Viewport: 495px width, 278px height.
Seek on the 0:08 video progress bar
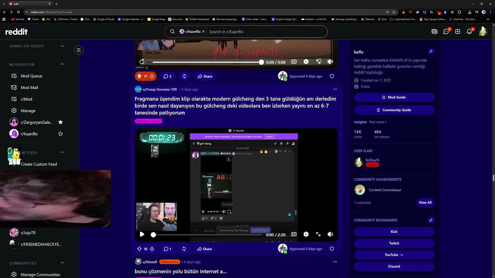[x=207, y=62]
